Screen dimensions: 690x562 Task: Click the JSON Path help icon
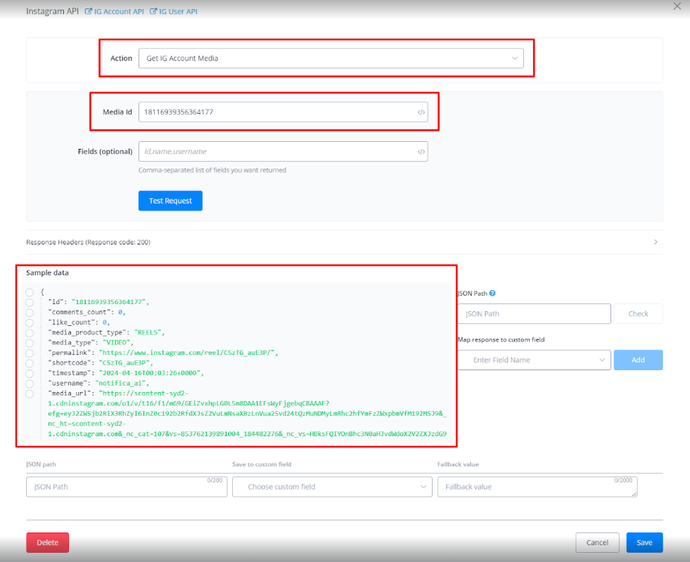[x=492, y=294]
